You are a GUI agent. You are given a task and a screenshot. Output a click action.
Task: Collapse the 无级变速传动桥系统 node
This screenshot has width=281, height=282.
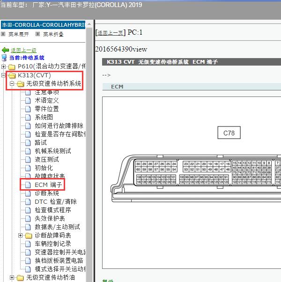pos(12,84)
